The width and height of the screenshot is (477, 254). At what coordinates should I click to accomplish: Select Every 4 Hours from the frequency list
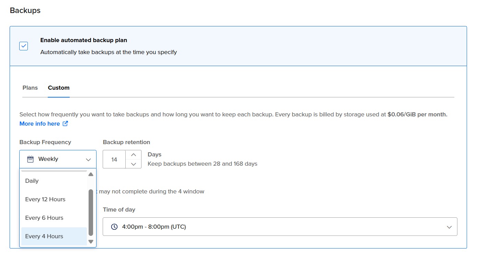[x=44, y=236]
